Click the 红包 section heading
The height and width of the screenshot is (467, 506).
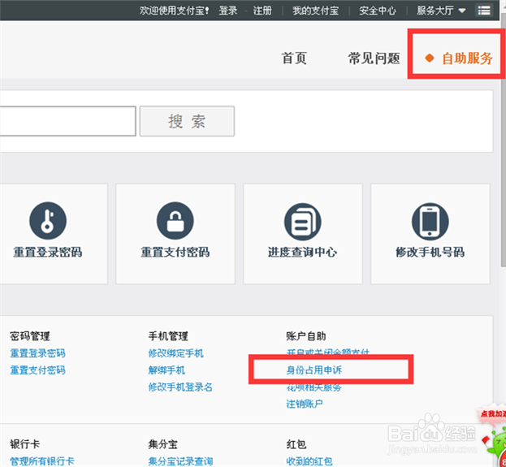(296, 444)
